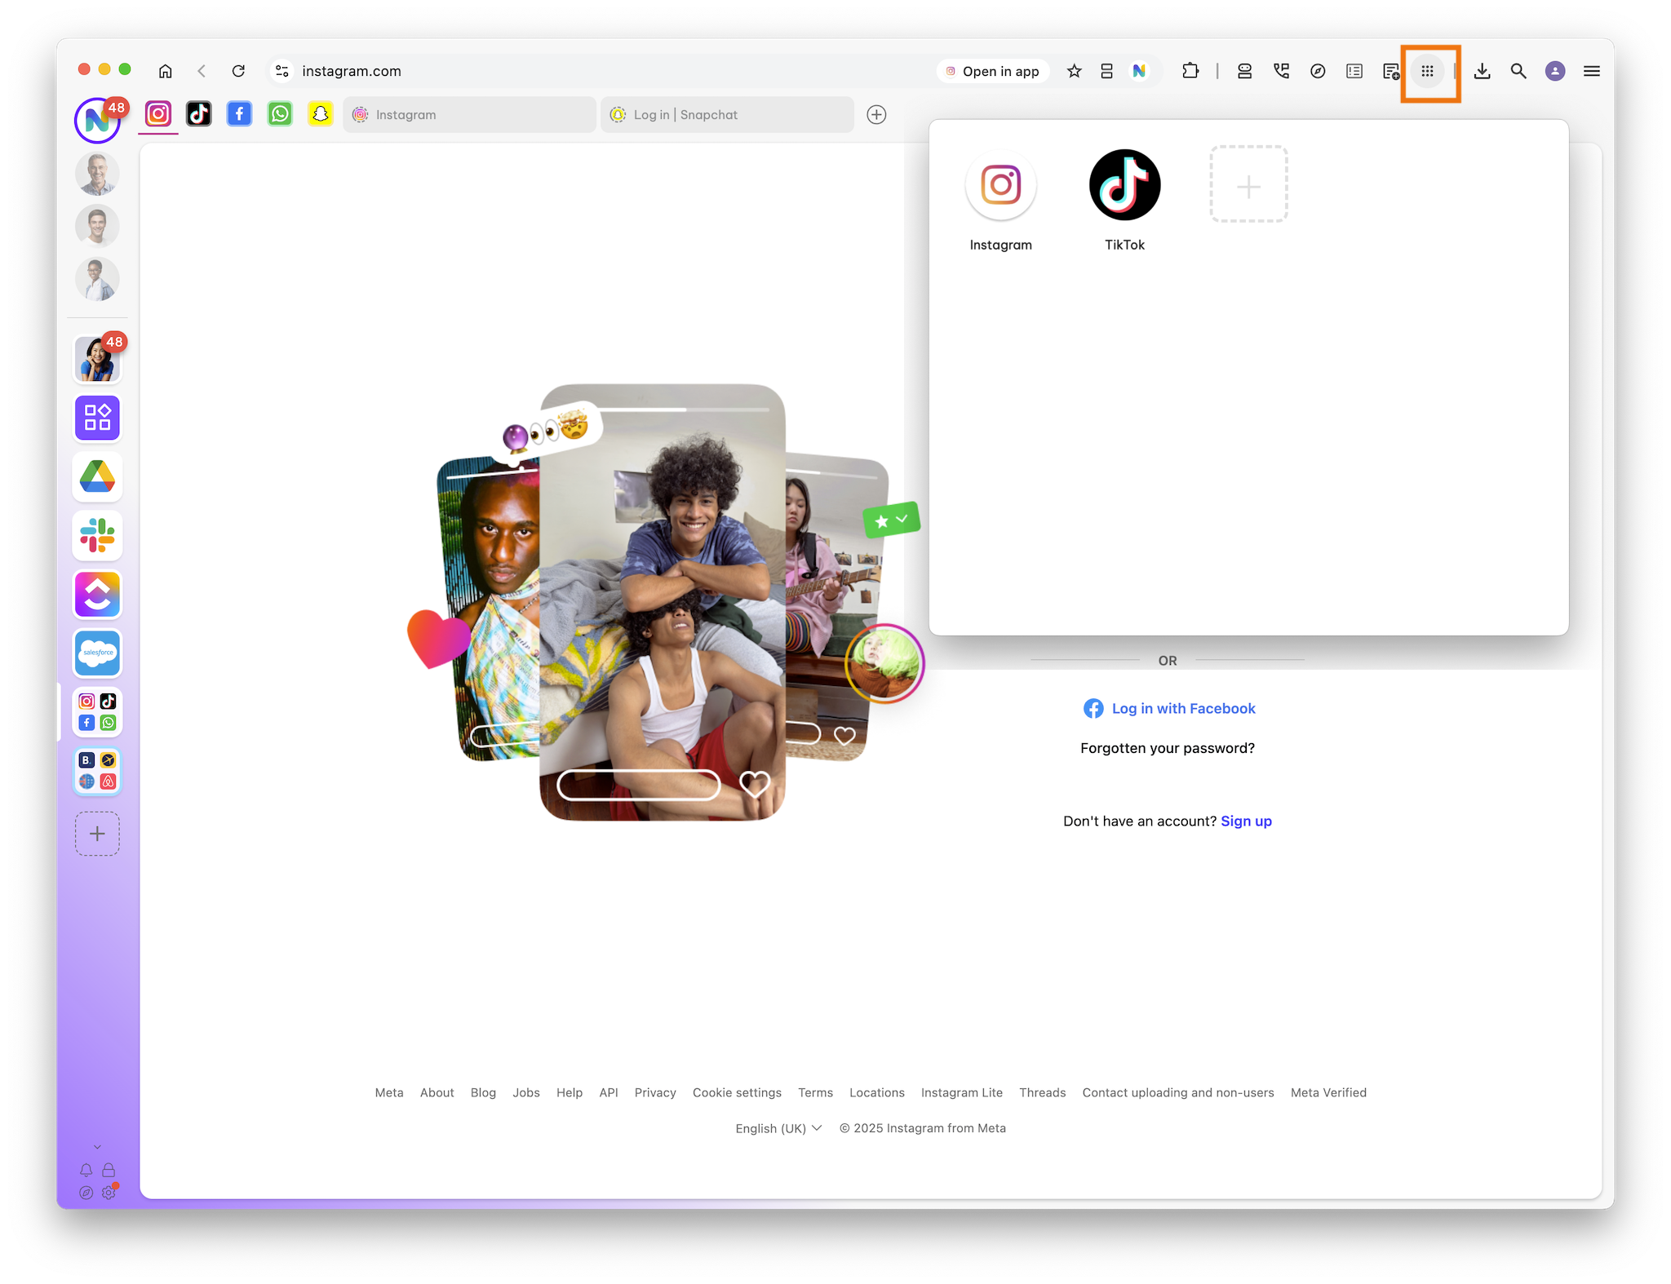1671x1284 pixels.
Task: Open the travel apps group in sidebar
Action: 98,770
